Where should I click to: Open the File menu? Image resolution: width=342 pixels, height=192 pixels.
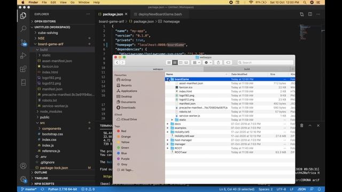44,2
